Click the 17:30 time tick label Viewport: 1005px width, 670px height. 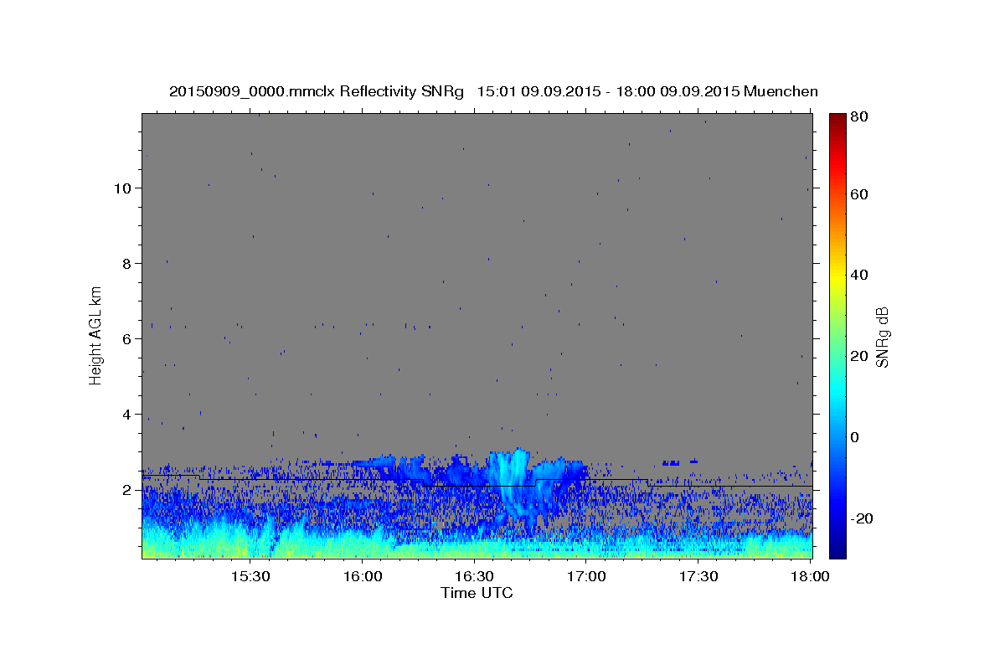pyautogui.click(x=698, y=577)
